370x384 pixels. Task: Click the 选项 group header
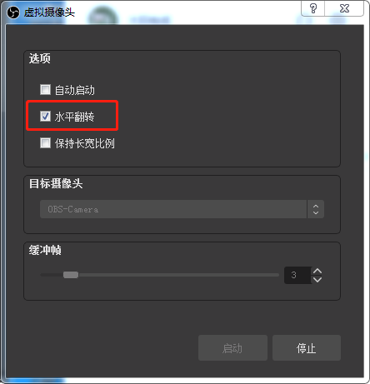click(40, 58)
